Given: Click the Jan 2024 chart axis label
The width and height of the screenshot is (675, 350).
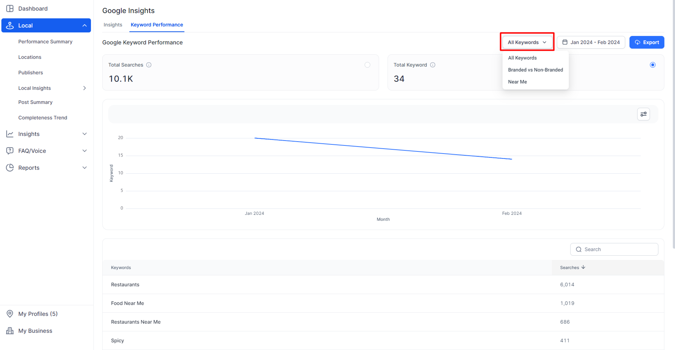Looking at the screenshot, I should click(x=254, y=213).
